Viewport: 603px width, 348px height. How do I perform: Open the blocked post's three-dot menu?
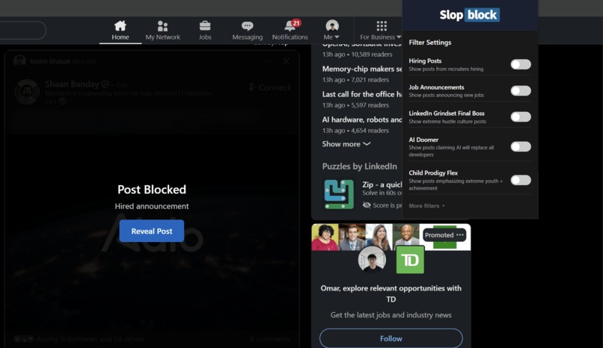[x=267, y=61]
